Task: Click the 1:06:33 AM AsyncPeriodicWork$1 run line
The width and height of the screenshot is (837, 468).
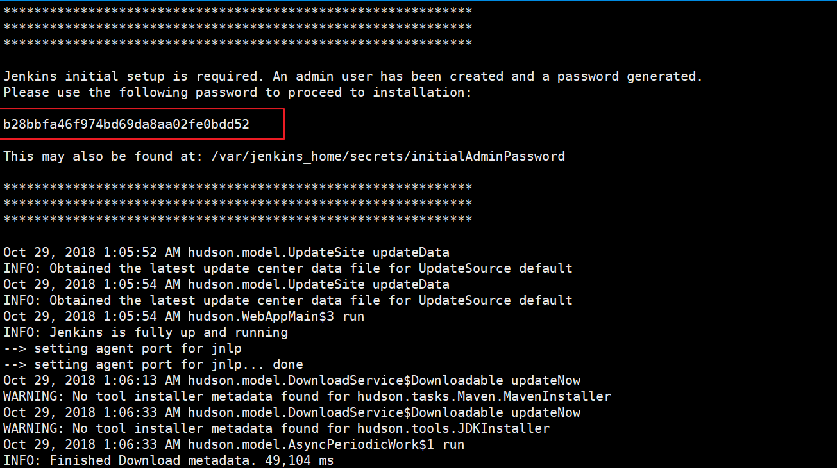Action: click(234, 444)
